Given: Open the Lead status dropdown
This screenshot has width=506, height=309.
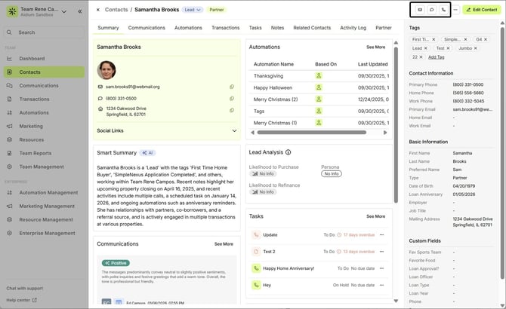Looking at the screenshot, I should click(193, 10).
